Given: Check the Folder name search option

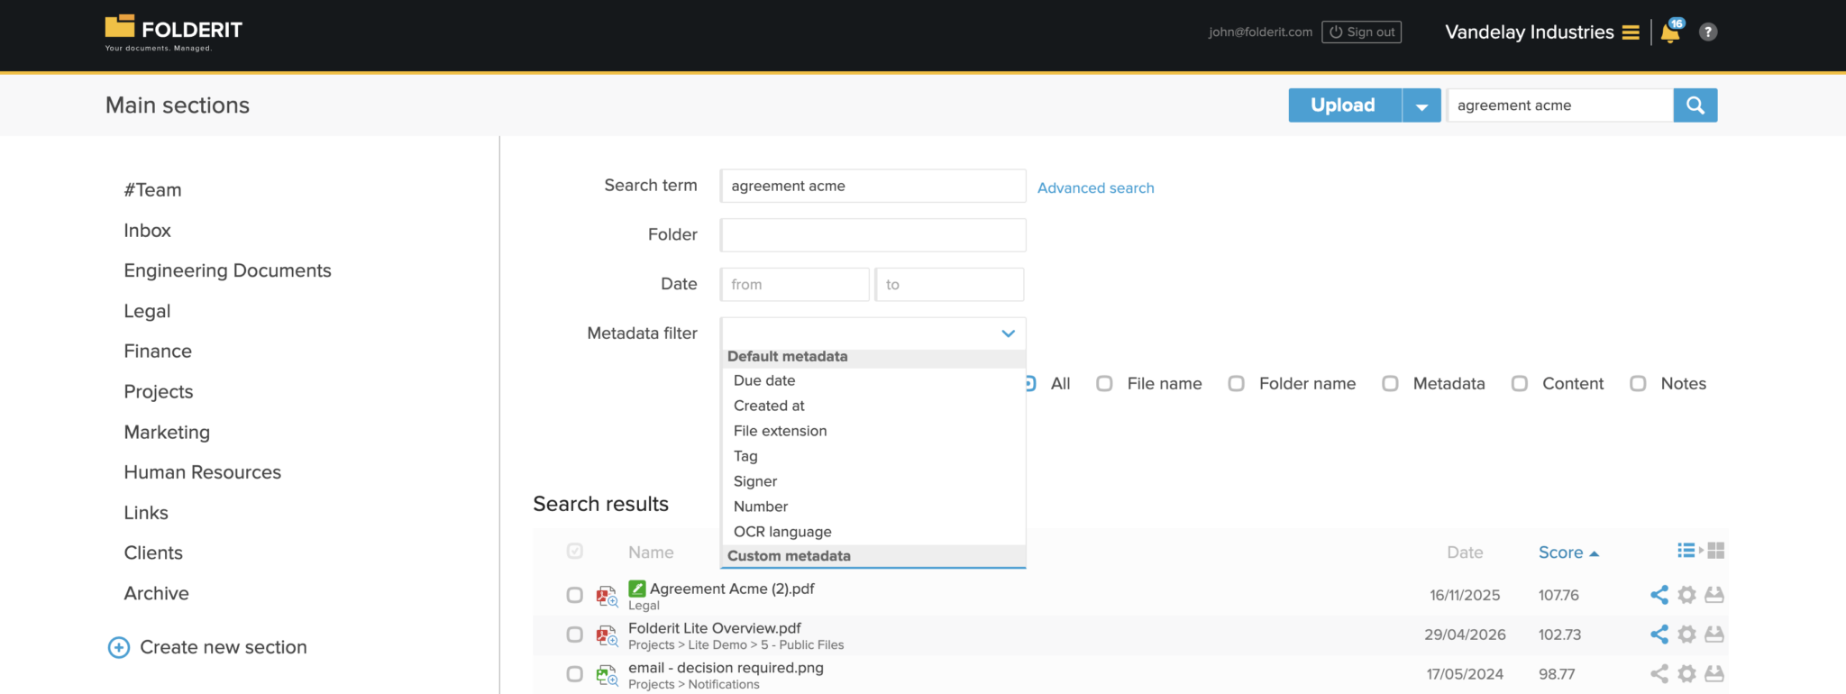Looking at the screenshot, I should (x=1237, y=384).
